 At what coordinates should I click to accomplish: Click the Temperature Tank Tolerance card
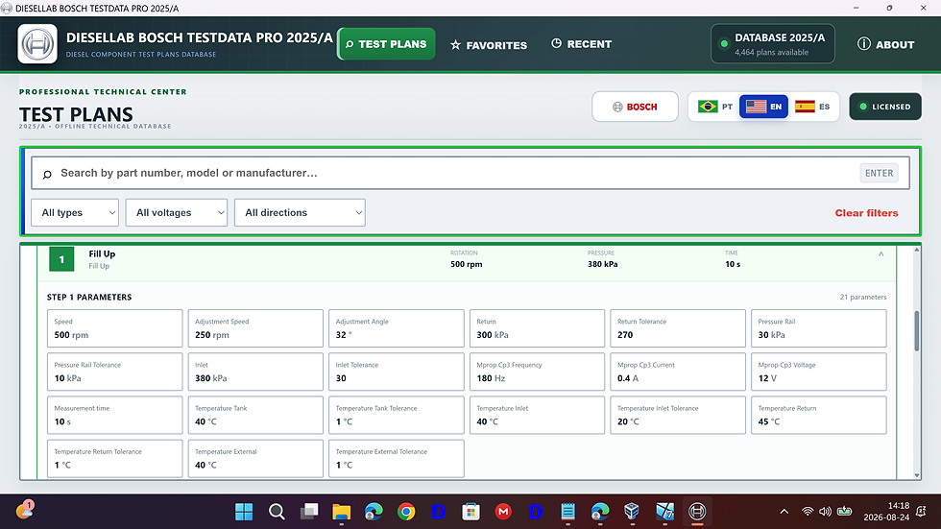pos(396,415)
